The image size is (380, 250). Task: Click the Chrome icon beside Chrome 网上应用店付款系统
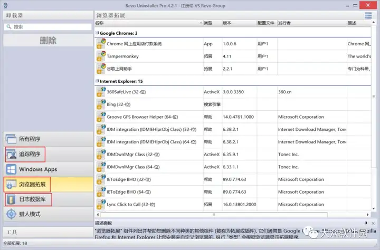tap(101, 44)
